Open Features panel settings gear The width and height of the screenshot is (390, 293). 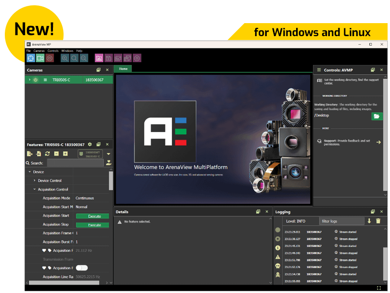(x=90, y=144)
